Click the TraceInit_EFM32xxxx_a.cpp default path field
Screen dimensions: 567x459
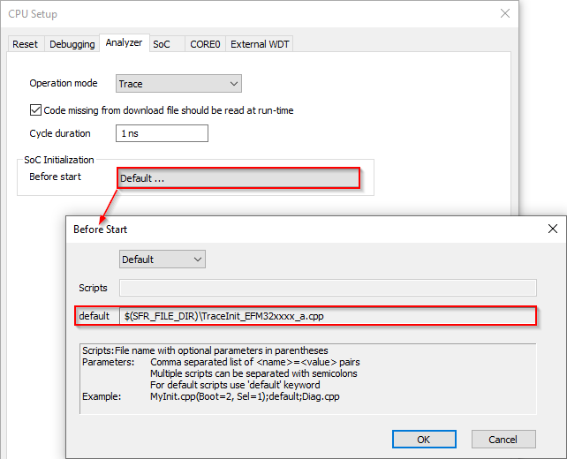[x=328, y=316]
